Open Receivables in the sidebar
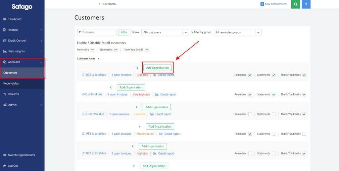Image resolution: width=339 pixels, height=171 pixels. tap(11, 84)
